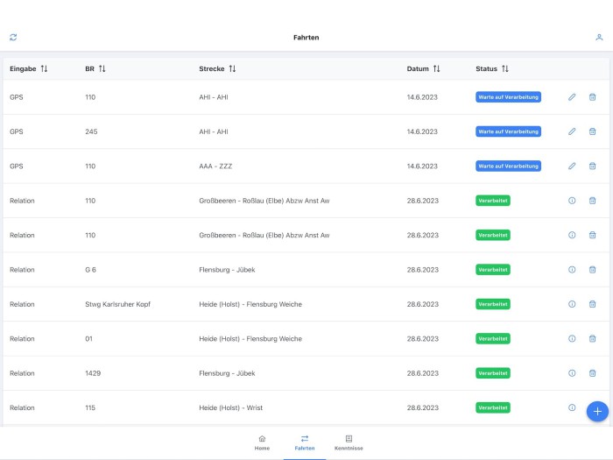Delete the BR 1429 Flensburg - Jübek trip
This screenshot has height=460, width=613.
tap(592, 372)
